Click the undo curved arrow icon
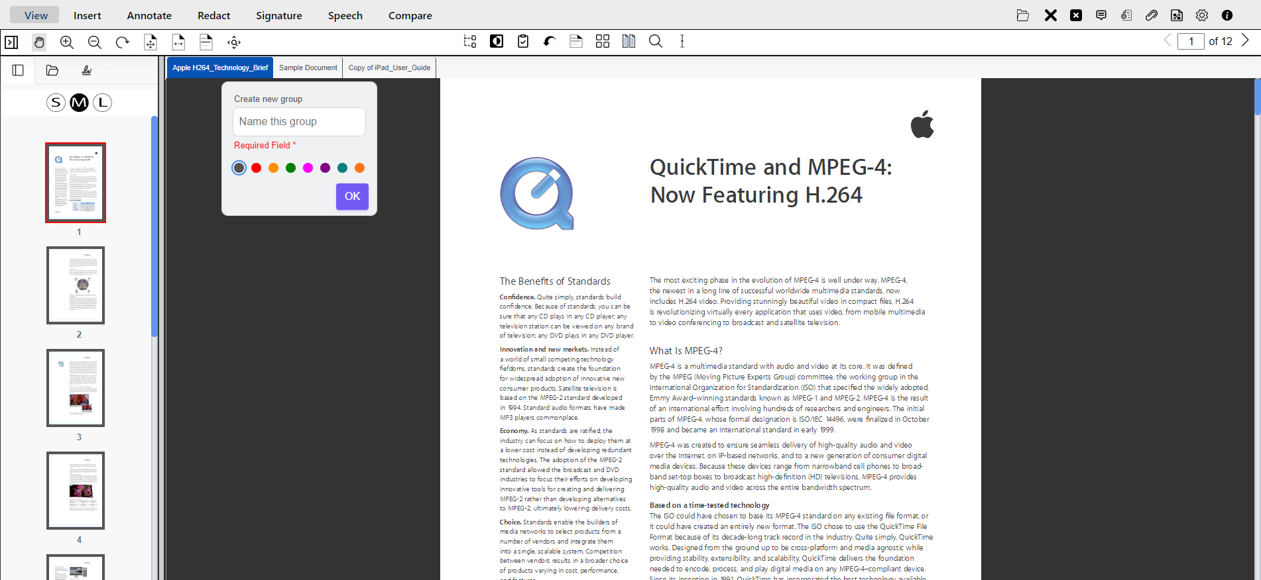The image size is (1261, 580). tap(550, 41)
